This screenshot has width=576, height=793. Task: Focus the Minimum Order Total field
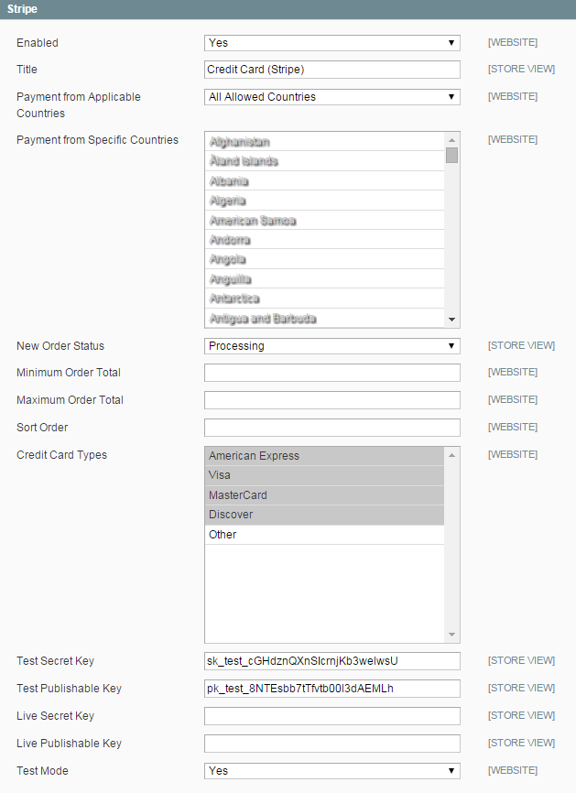(x=332, y=373)
